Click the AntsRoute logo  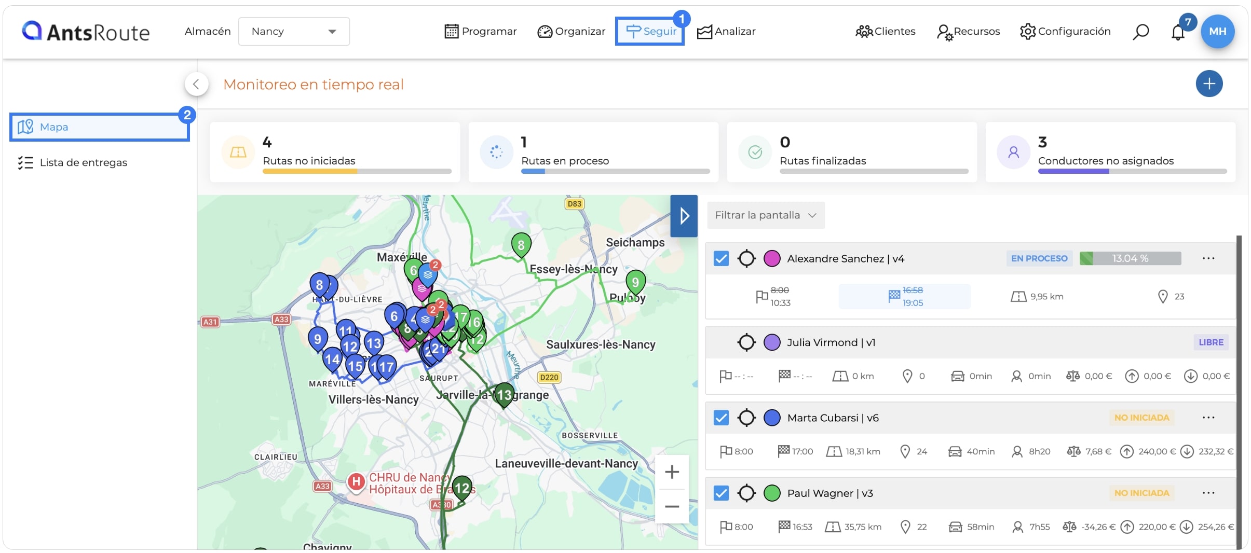86,32
